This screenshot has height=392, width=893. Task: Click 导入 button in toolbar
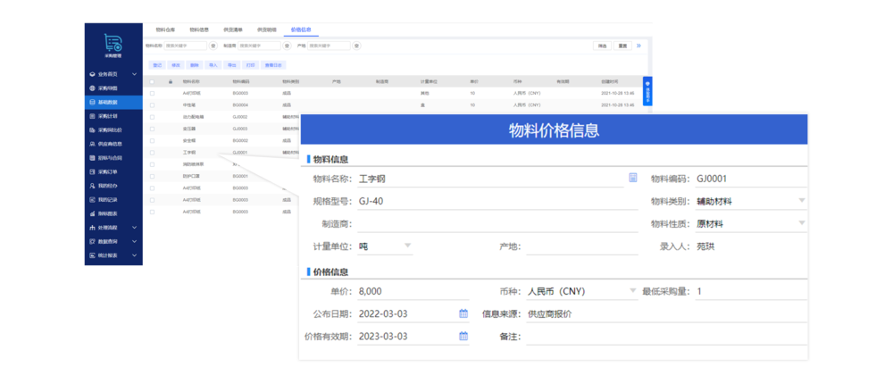coord(213,65)
